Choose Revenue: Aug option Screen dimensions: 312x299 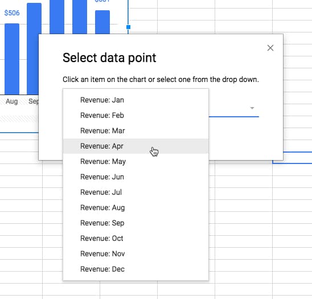coord(136,208)
